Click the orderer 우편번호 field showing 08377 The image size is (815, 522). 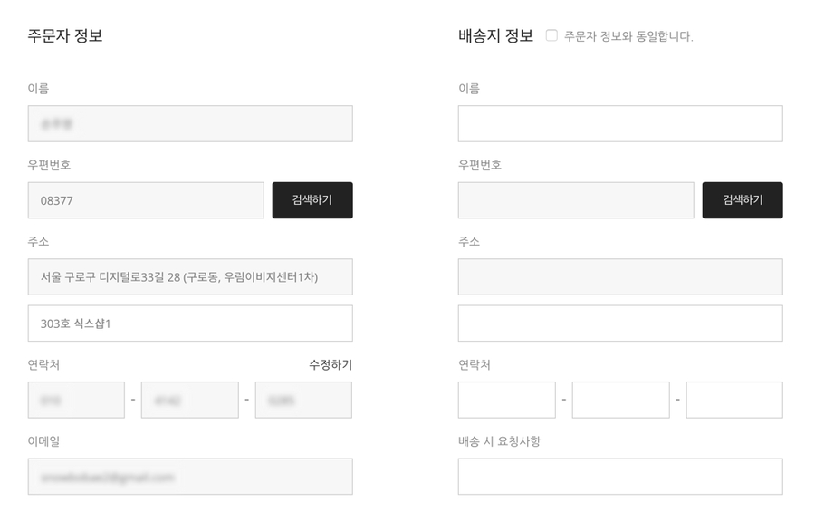[x=146, y=200]
